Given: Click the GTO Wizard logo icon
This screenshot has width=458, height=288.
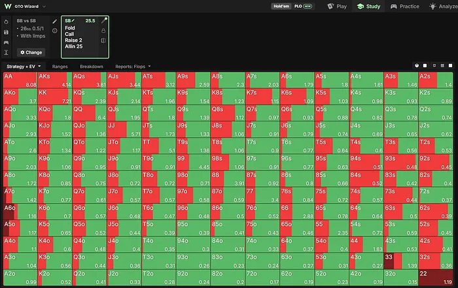Looking at the screenshot, I should [x=8, y=6].
